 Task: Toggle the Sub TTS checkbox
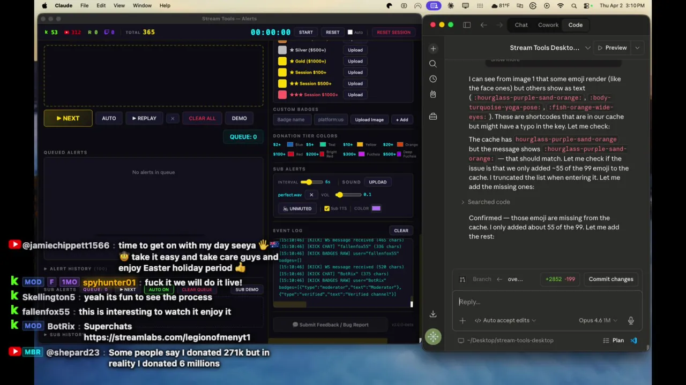point(327,209)
